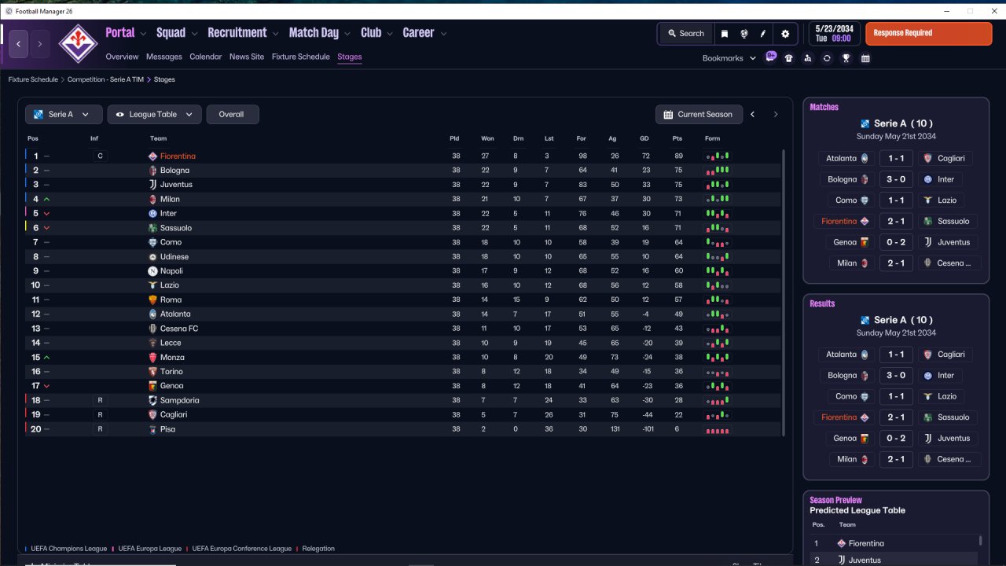Click the Inter crest in league table
The width and height of the screenshot is (1006, 566).
coord(152,214)
